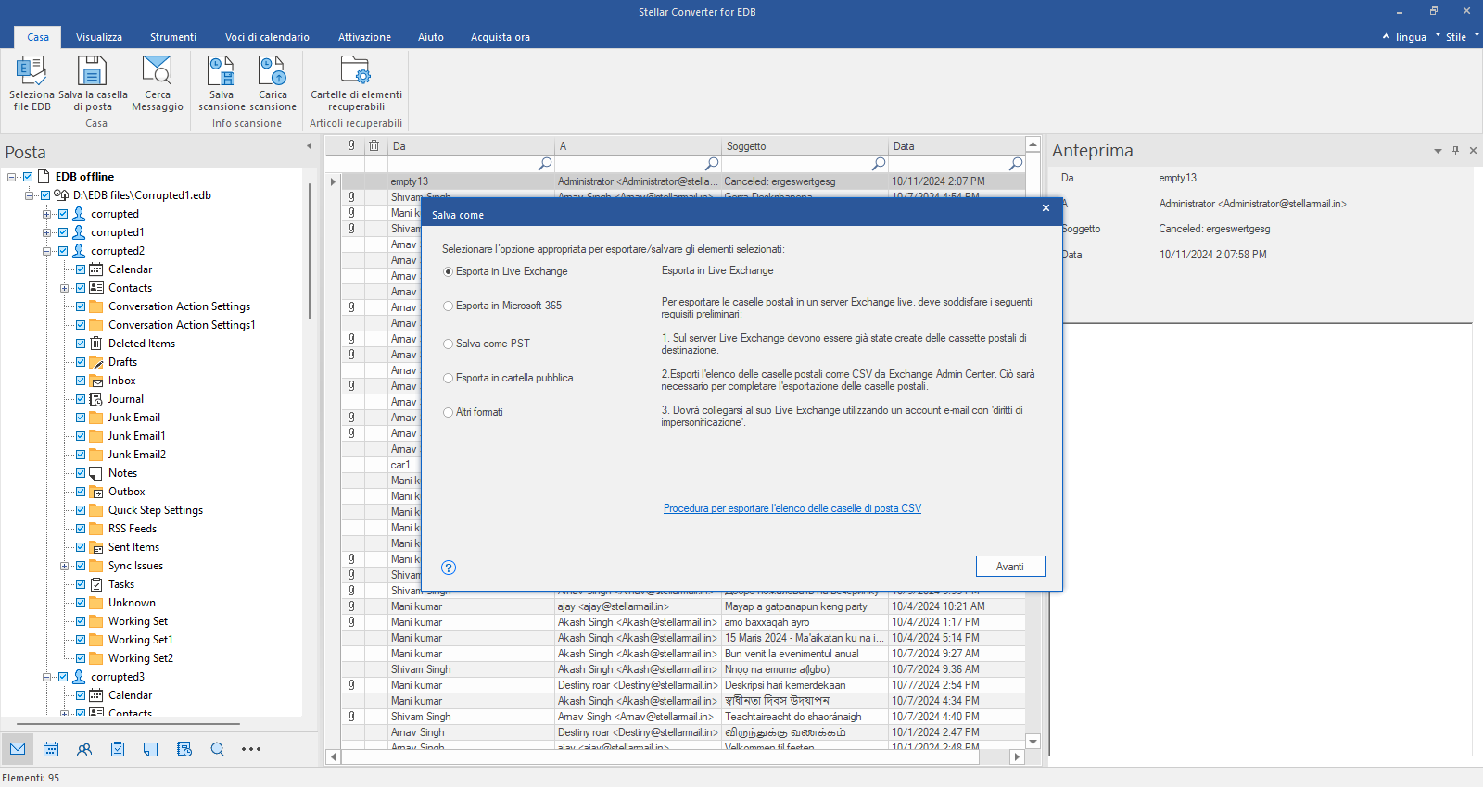Select Esporta in Microsoft 365 option
The image size is (1483, 787).
(502, 306)
